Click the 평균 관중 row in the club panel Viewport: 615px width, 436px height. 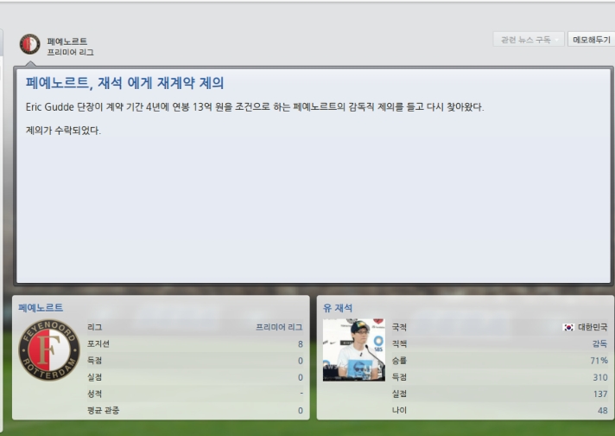coord(195,410)
